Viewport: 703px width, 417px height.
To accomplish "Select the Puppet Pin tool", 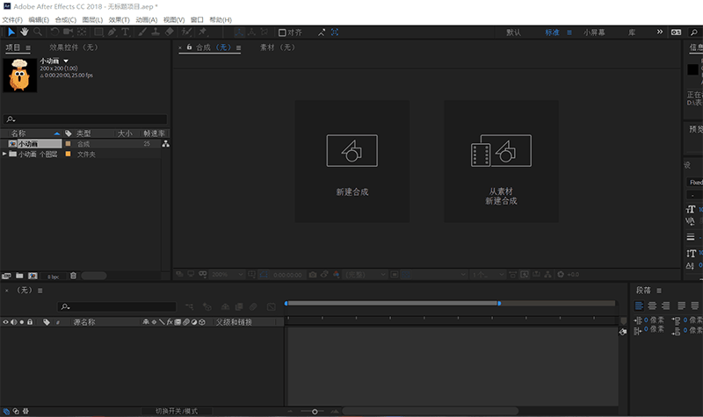I will pos(203,32).
